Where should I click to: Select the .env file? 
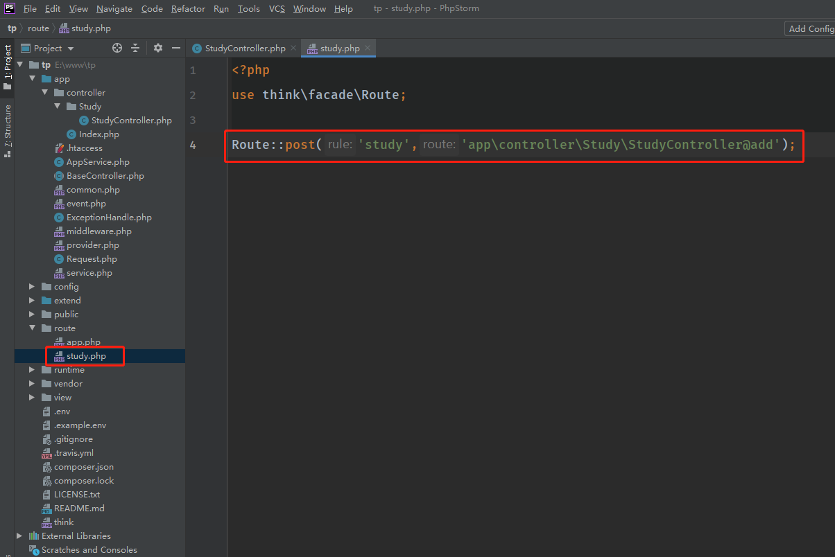pyautogui.click(x=56, y=411)
